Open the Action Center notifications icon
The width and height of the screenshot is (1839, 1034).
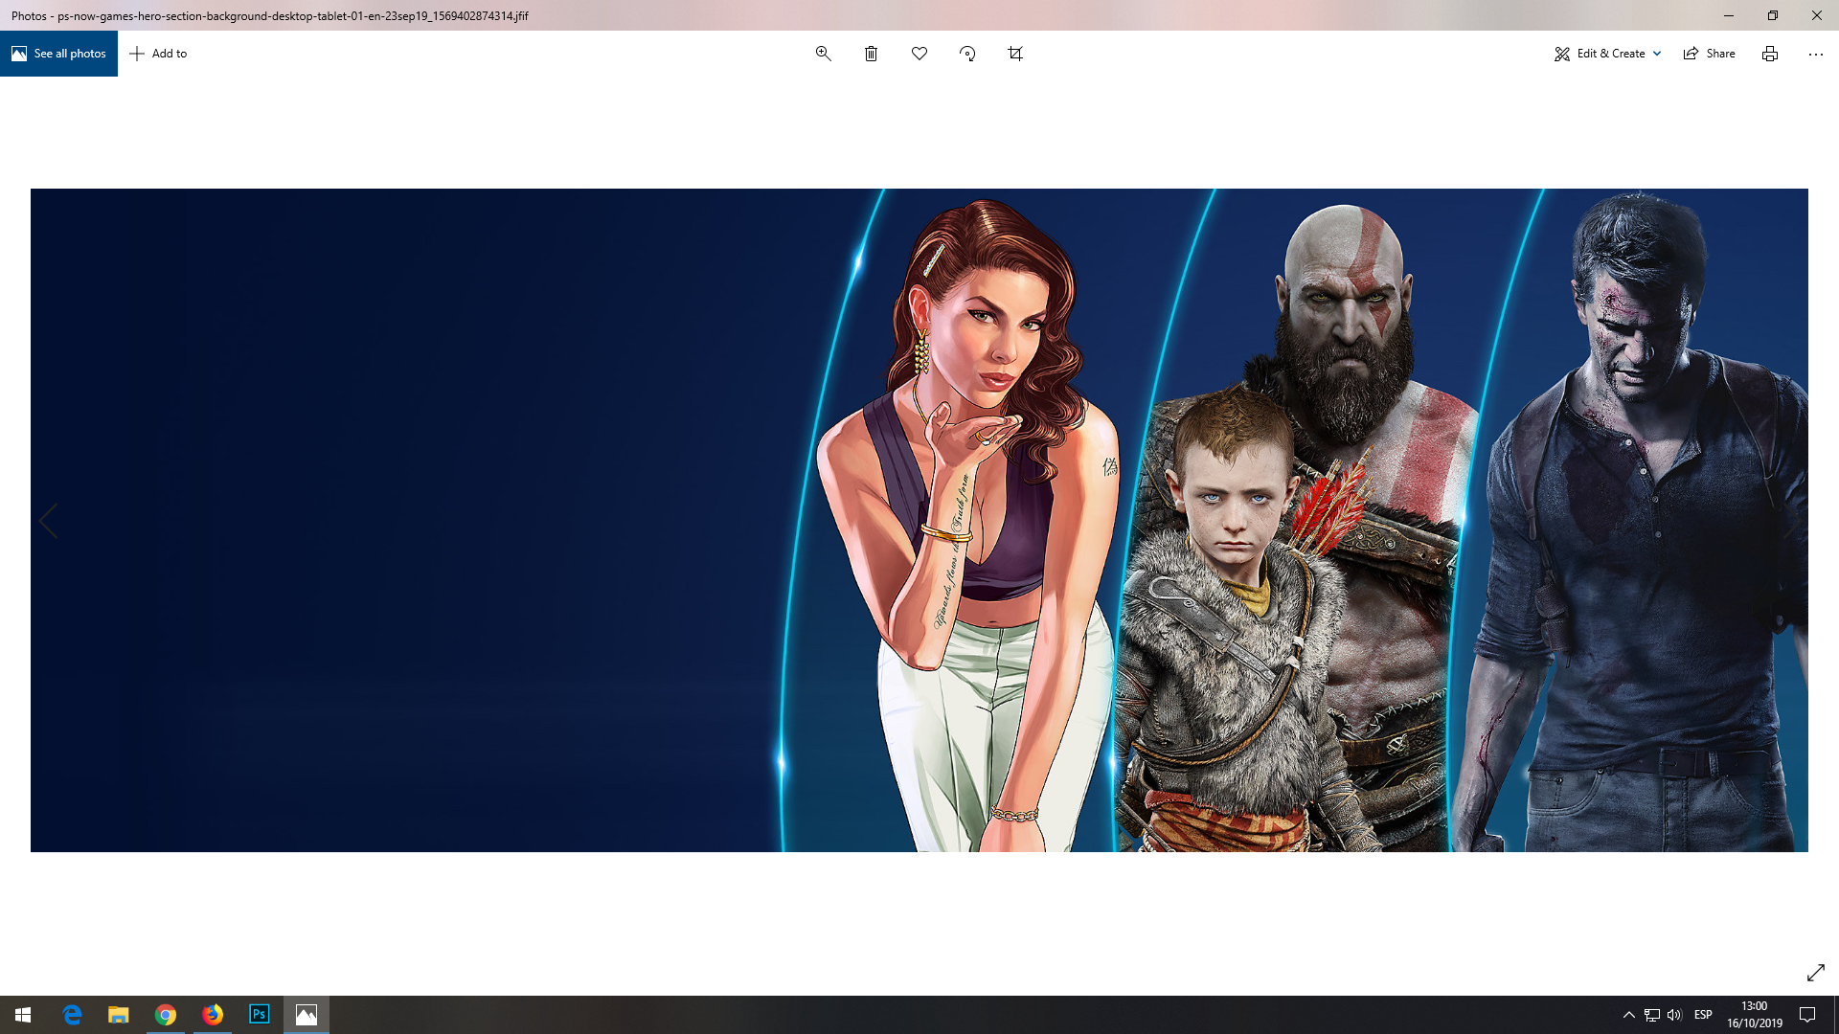click(x=1807, y=1015)
